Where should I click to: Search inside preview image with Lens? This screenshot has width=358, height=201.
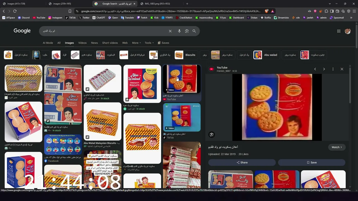(211, 135)
